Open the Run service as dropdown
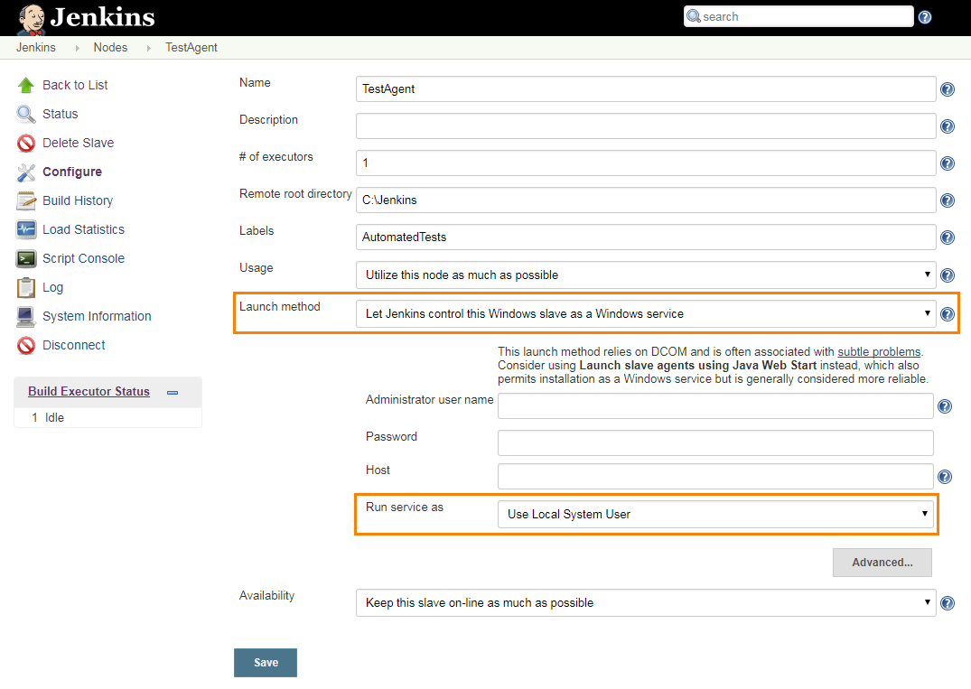 tap(715, 515)
